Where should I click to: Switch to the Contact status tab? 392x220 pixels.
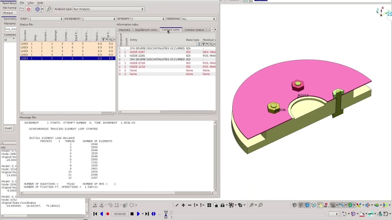pyautogui.click(x=194, y=30)
